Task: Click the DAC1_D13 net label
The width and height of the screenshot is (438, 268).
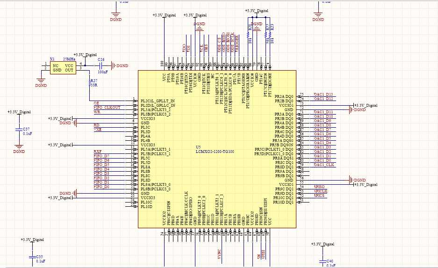Action: [x=323, y=94]
